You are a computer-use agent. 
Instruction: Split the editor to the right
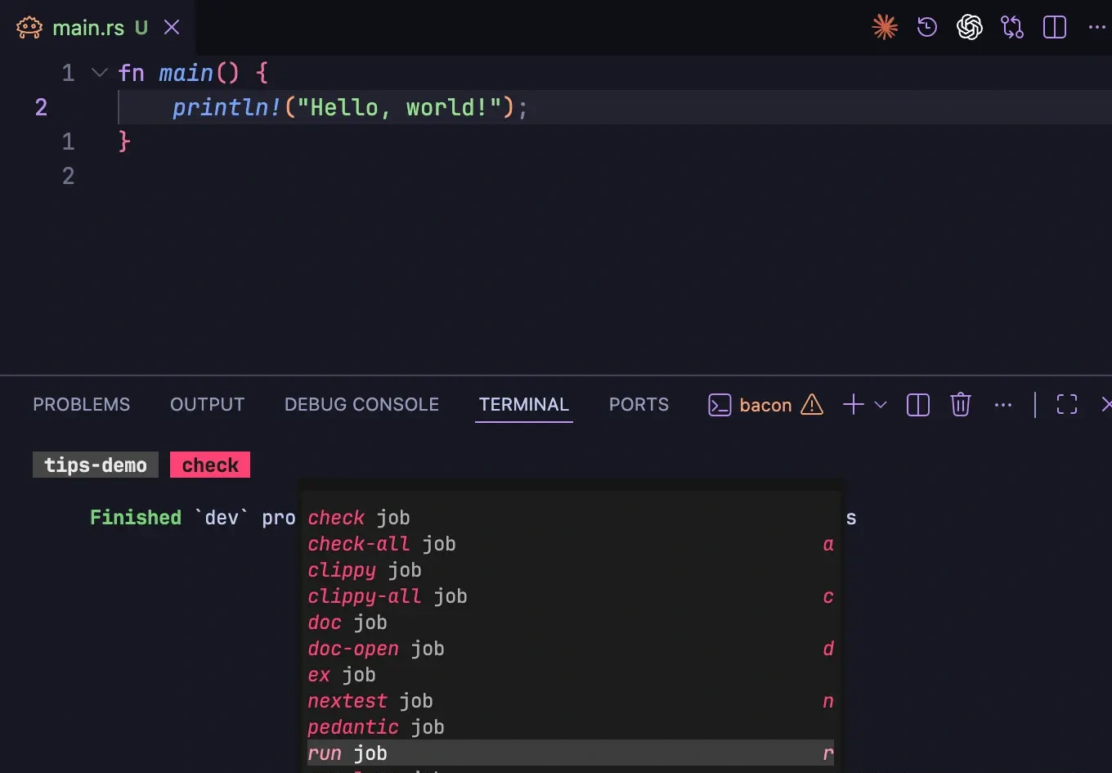click(x=1055, y=28)
